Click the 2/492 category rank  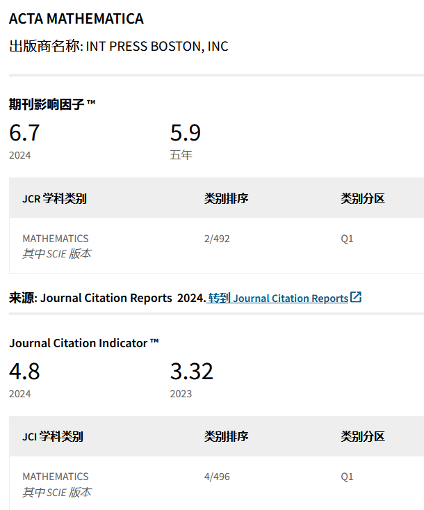coord(217,239)
